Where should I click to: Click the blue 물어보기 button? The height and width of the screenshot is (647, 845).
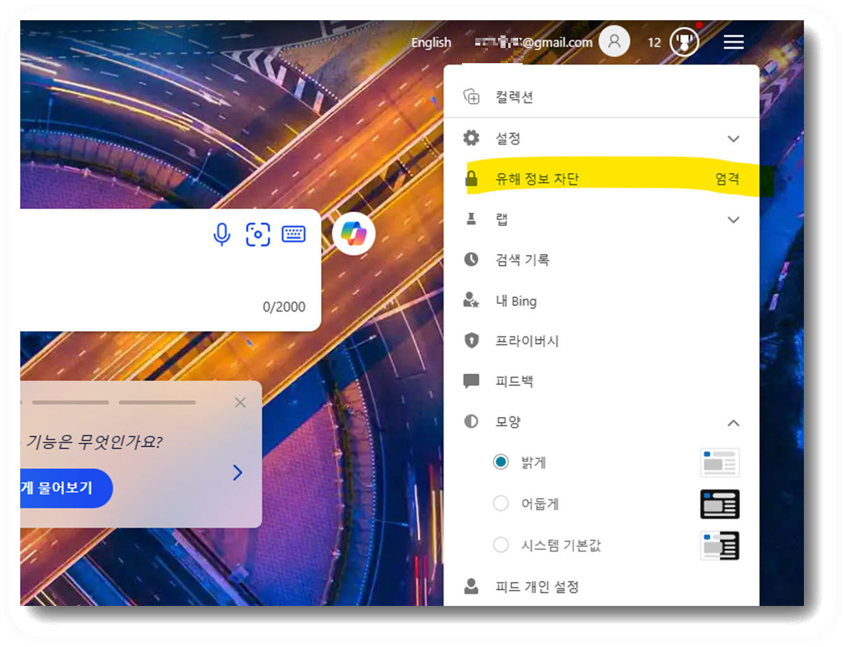(66, 488)
